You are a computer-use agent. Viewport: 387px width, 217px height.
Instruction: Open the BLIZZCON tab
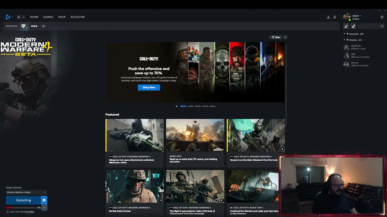[78, 17]
